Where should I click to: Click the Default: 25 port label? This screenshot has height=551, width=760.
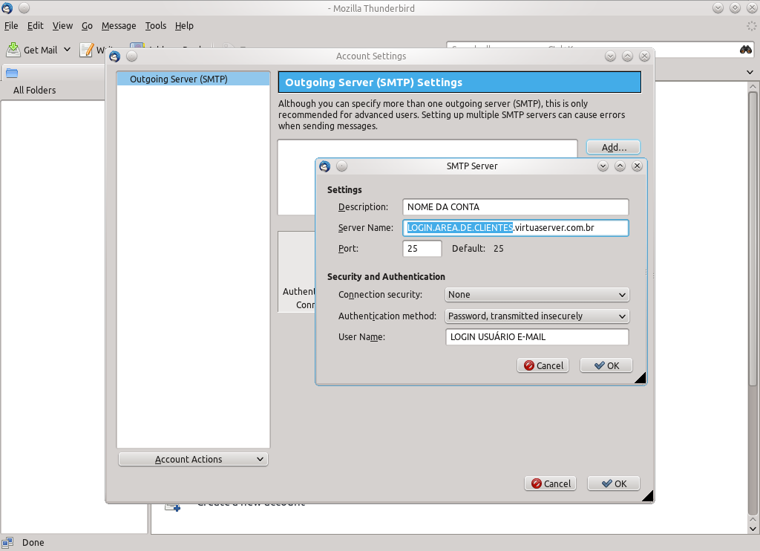(x=477, y=249)
